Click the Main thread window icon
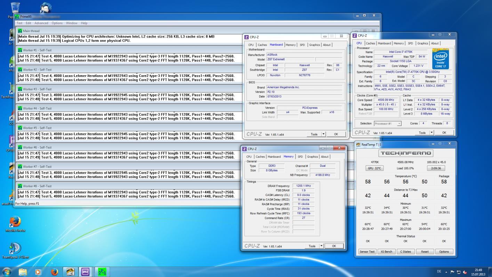 pyautogui.click(x=20, y=31)
